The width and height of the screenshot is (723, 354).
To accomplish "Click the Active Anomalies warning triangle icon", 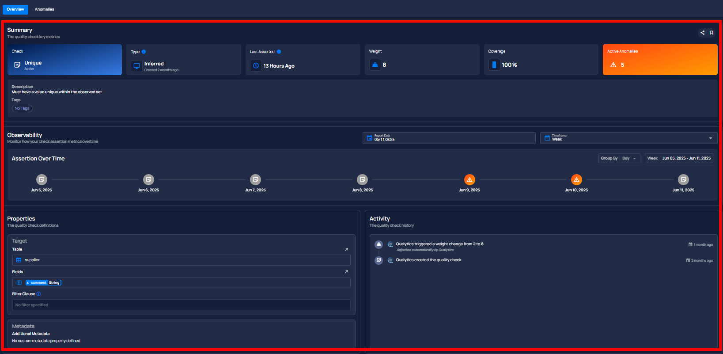I will 613,65.
